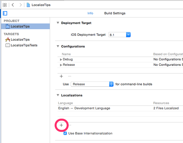Click the LocalizeTips project blueprint icon

[8, 26]
